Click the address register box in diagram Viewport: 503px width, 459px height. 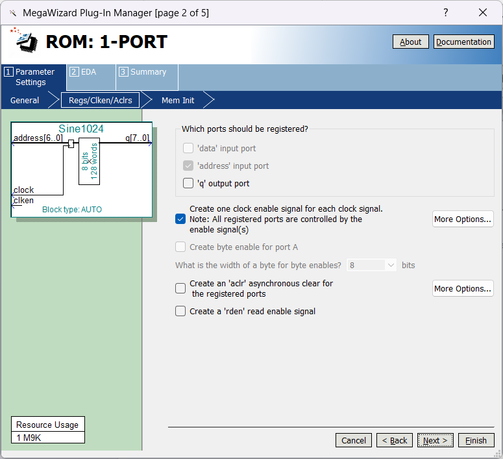click(71, 143)
